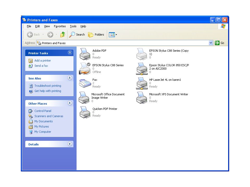Open the Back history dropdown arrow
Viewport: 250px width, 187px height.
43,35
